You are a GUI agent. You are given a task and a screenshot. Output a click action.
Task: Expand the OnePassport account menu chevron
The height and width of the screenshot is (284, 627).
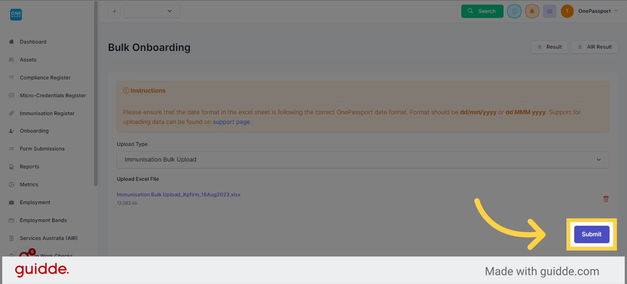[616, 11]
